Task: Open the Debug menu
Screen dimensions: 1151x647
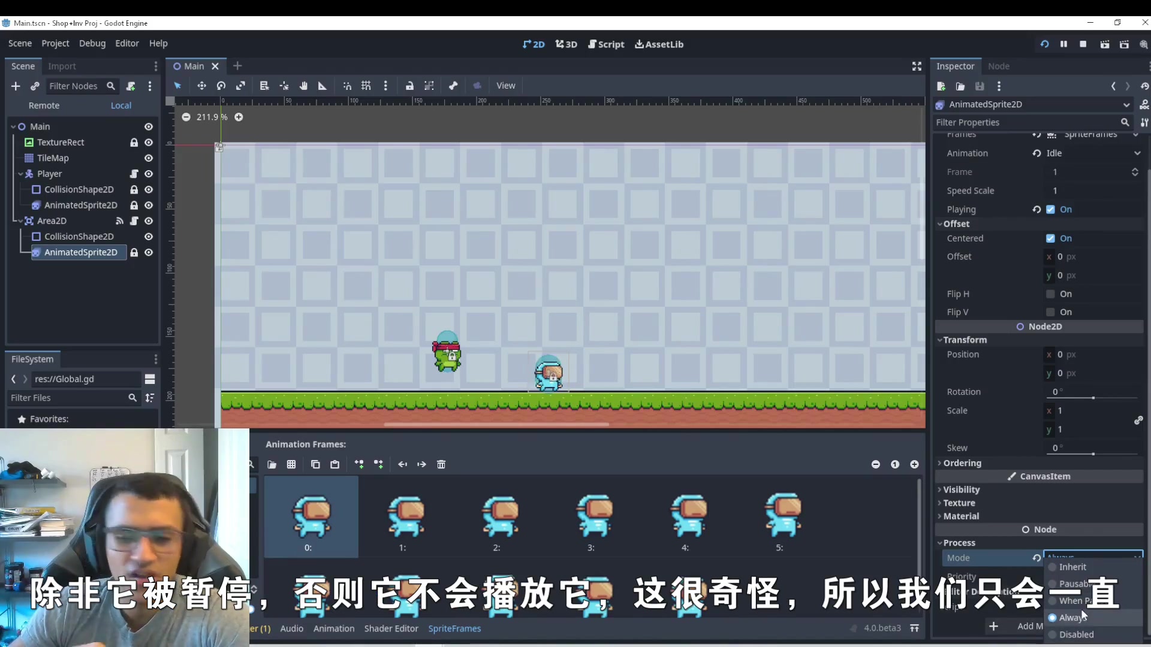Action: point(92,44)
